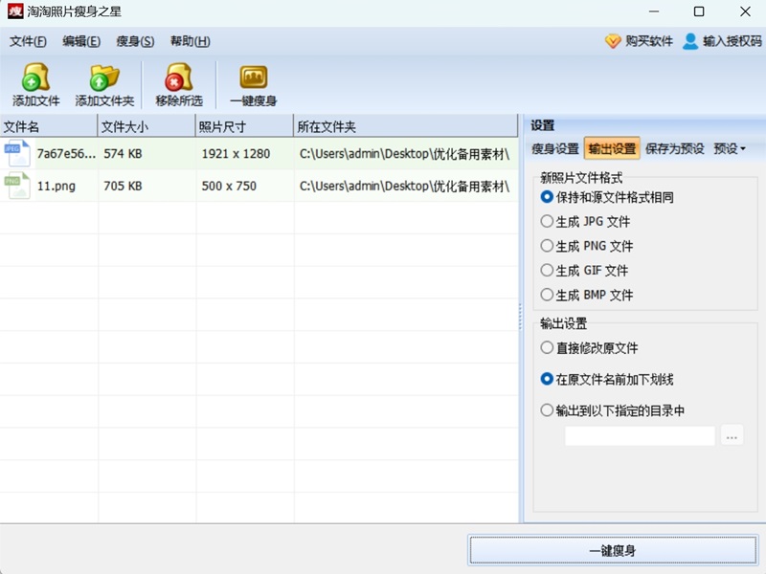The width and height of the screenshot is (766, 574).
Task: Choose 输出到以下指定的目录中 option
Action: click(x=547, y=410)
